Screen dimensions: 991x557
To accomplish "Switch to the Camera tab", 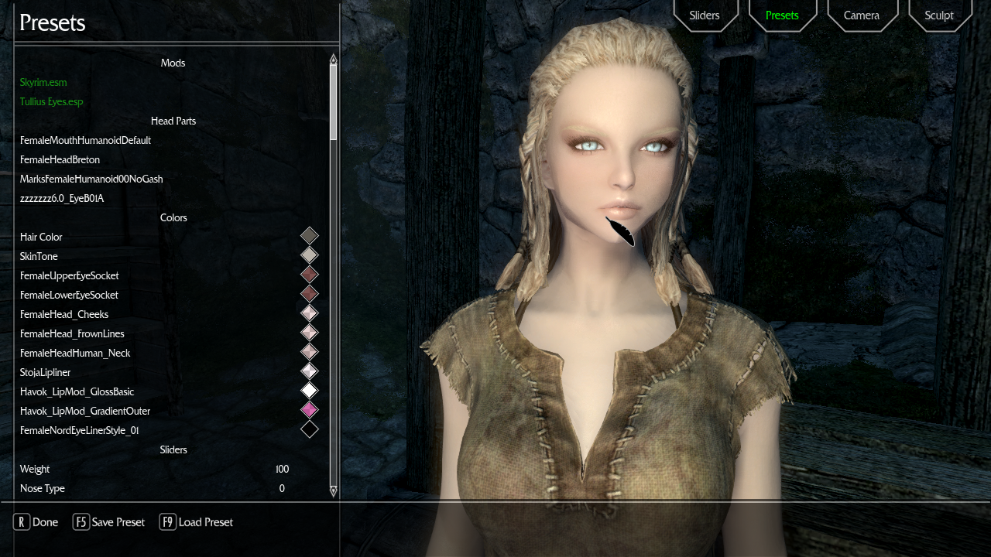I will [x=862, y=15].
